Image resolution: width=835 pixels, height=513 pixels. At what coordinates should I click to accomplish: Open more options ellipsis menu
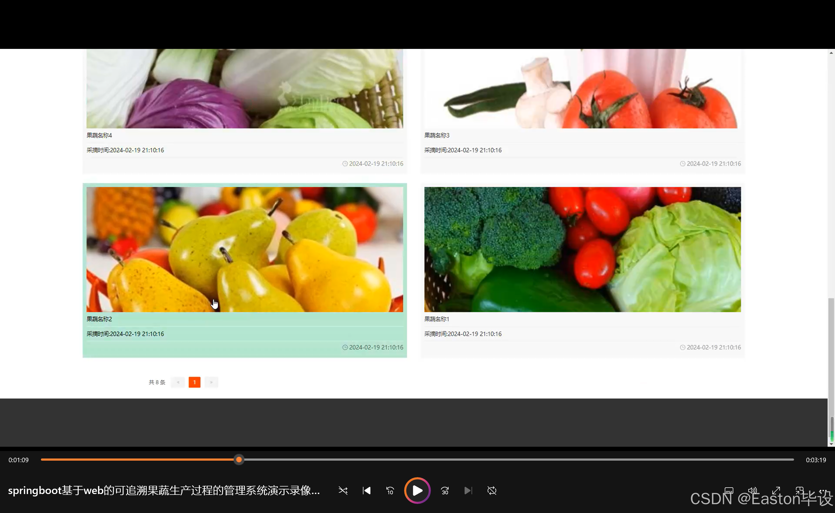[823, 491]
